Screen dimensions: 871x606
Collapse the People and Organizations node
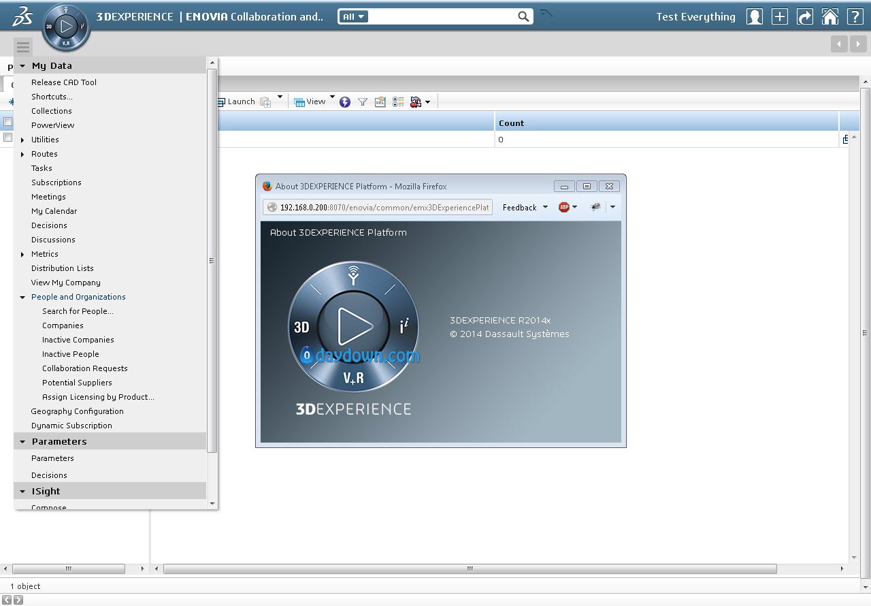(22, 297)
